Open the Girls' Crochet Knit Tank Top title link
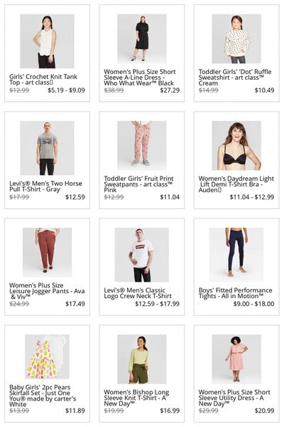The height and width of the screenshot is (427, 284). click(43, 80)
